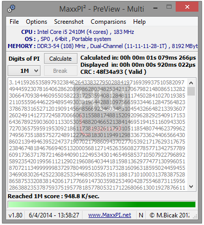Close the MaxxPI window

pos(187,7)
